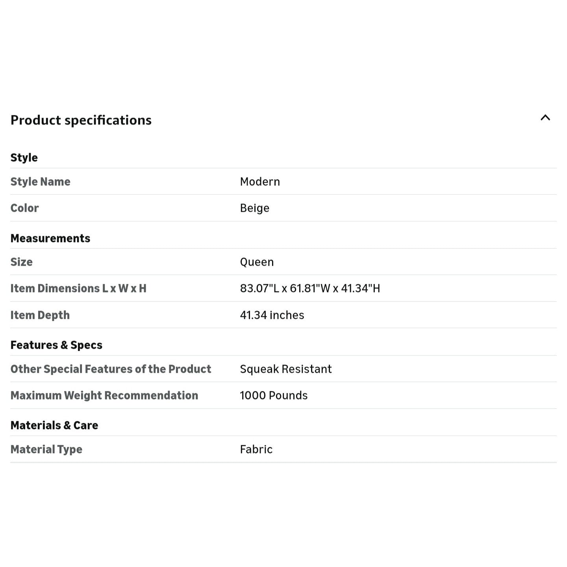Viewport: 567px width, 567px height.
Task: Click the Fabric material type value
Action: click(256, 449)
